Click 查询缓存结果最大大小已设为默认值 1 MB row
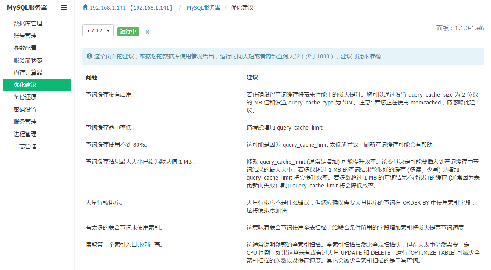This screenshot has height=270, width=491. pos(283,173)
